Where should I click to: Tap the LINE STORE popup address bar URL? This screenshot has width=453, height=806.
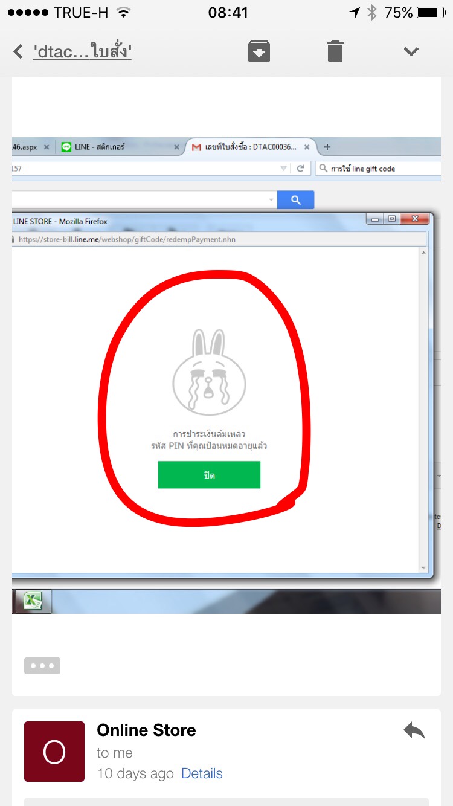[127, 239]
